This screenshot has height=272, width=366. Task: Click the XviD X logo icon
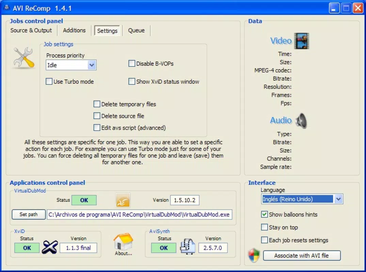click(x=50, y=247)
